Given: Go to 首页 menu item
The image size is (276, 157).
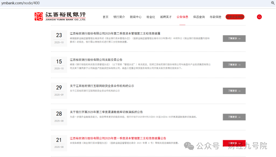Looking at the screenshot, I should [x=106, y=17].
